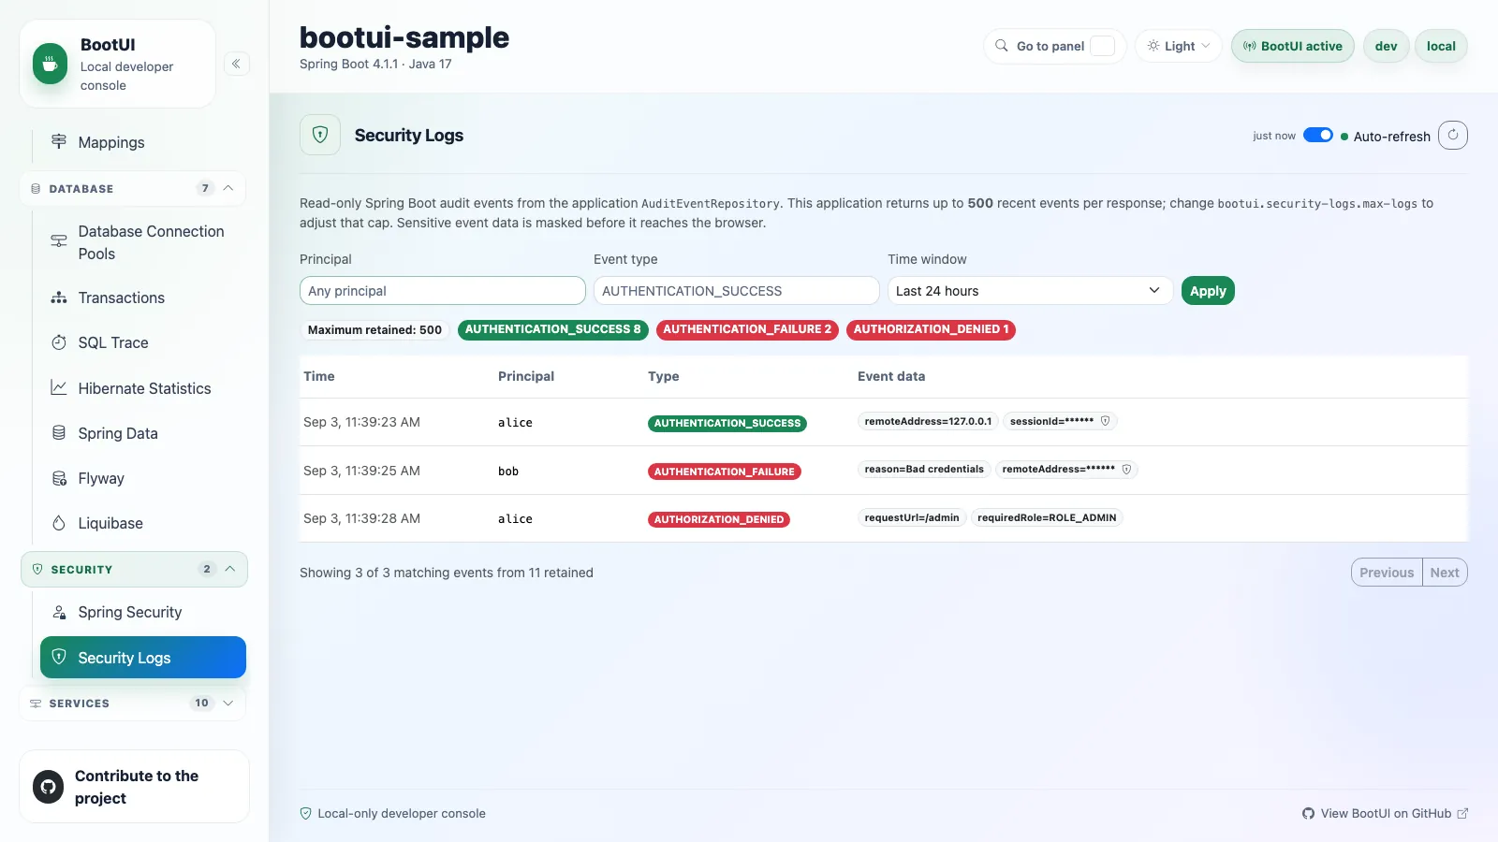This screenshot has height=842, width=1498.
Task: Click the Flyway database icon
Action: point(59,478)
